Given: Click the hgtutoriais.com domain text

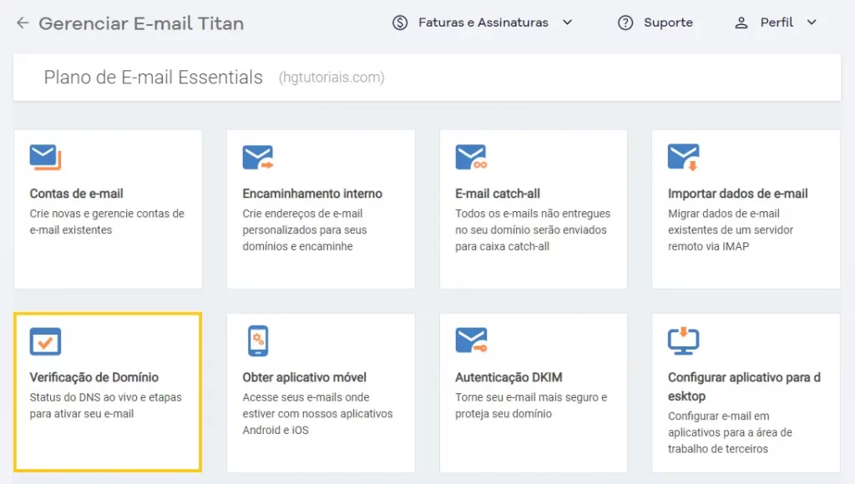Looking at the screenshot, I should click(x=331, y=78).
